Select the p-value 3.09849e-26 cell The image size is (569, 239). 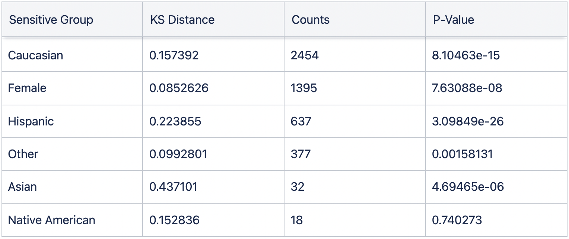[x=468, y=121]
